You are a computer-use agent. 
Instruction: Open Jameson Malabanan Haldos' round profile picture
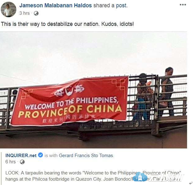pyautogui.click(x=8, y=10)
